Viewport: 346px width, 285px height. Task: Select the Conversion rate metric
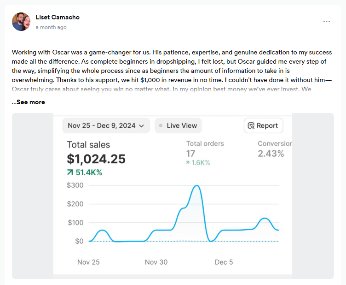pyautogui.click(x=274, y=143)
